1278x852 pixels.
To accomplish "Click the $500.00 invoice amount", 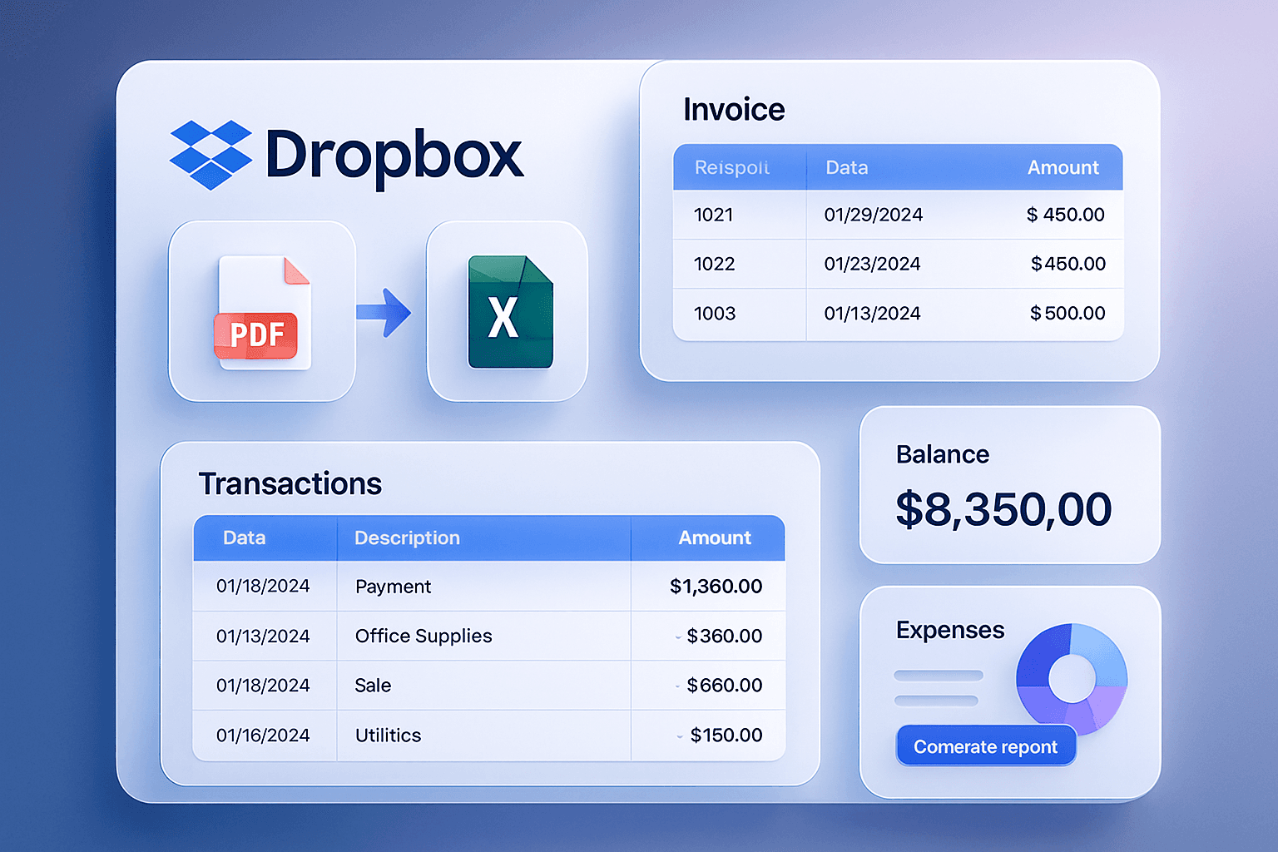I will (1068, 314).
